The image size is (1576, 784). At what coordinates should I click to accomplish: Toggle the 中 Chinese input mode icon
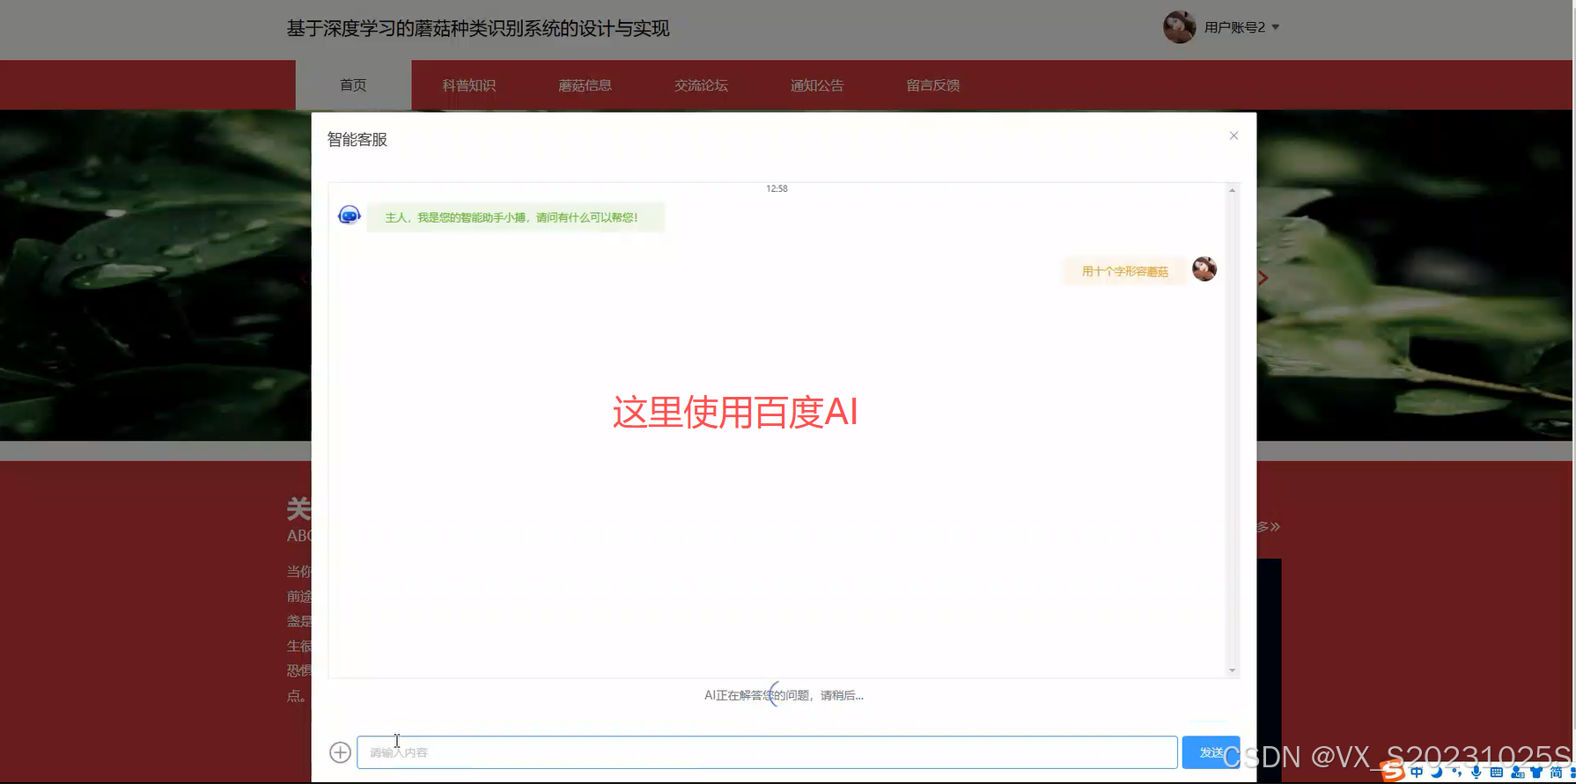tap(1417, 772)
